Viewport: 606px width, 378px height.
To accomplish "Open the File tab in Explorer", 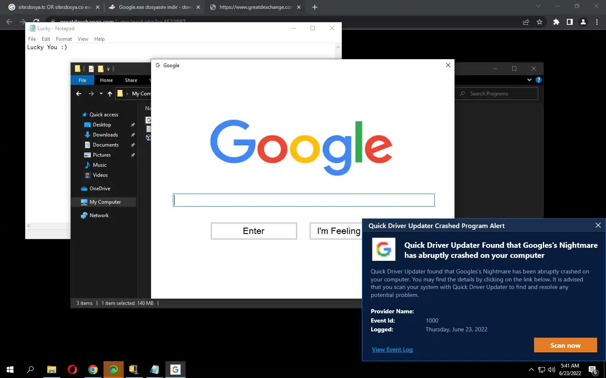I will coord(82,80).
